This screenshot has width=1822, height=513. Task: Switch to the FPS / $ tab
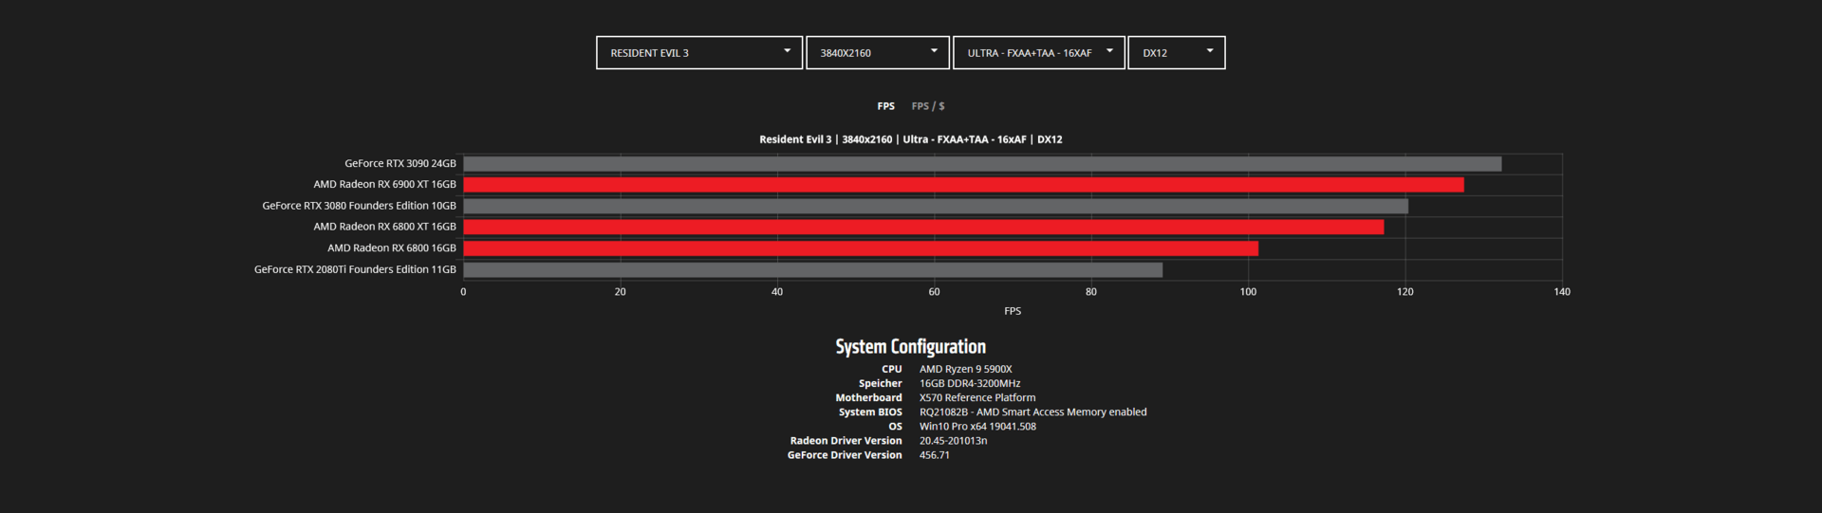coord(928,106)
